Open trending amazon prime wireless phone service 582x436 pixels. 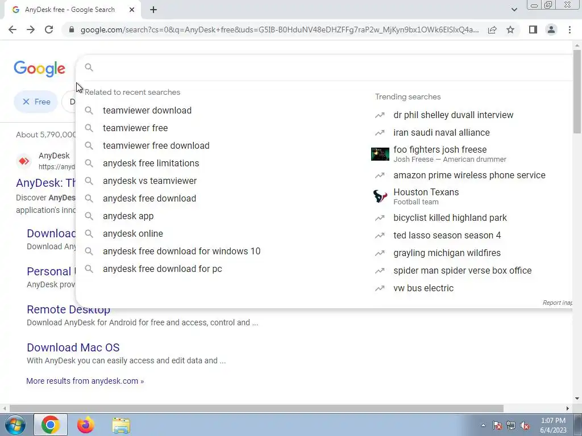(x=469, y=175)
